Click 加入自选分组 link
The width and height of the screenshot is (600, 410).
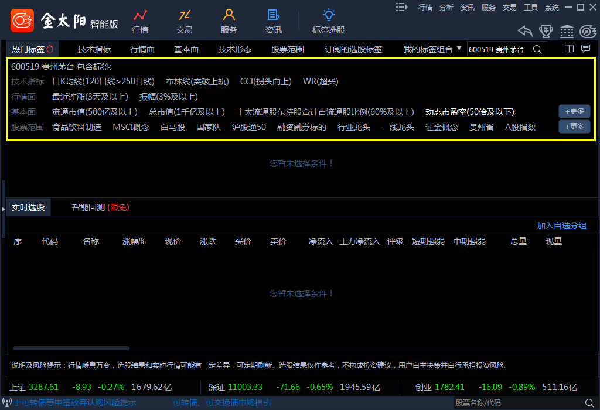coord(561,225)
